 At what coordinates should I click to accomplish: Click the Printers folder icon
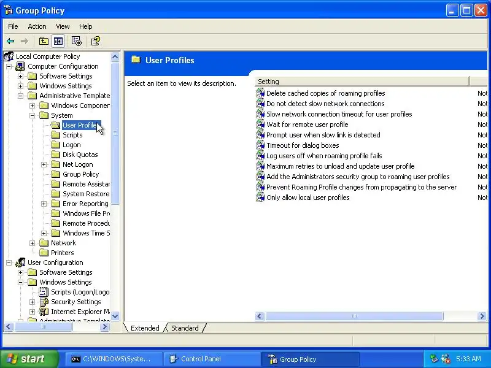(x=44, y=253)
